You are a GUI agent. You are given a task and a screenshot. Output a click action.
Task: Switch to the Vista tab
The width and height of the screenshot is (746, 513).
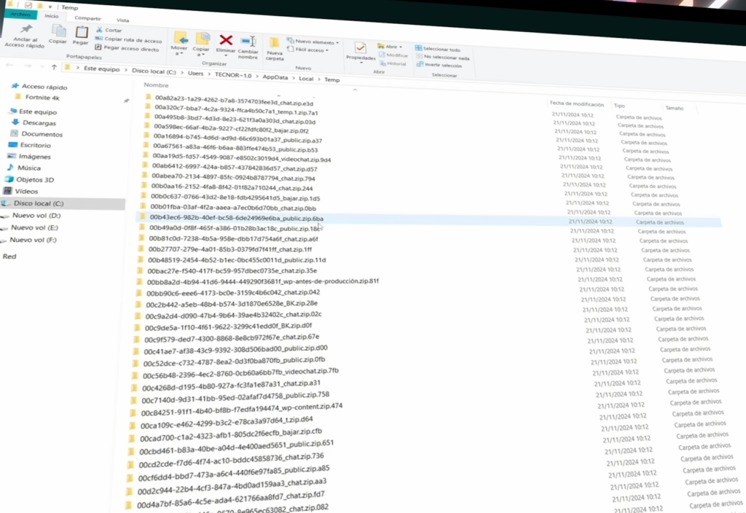click(122, 20)
